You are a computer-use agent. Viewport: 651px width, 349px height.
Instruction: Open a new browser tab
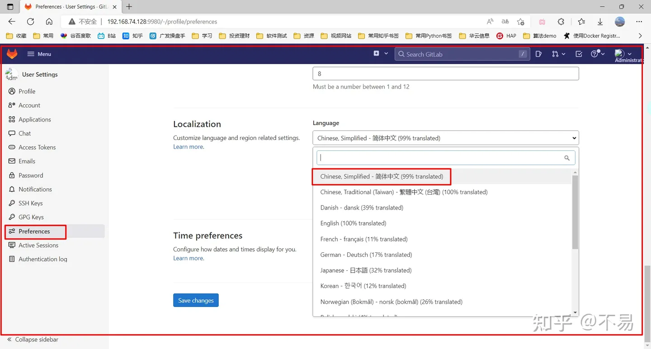(129, 7)
